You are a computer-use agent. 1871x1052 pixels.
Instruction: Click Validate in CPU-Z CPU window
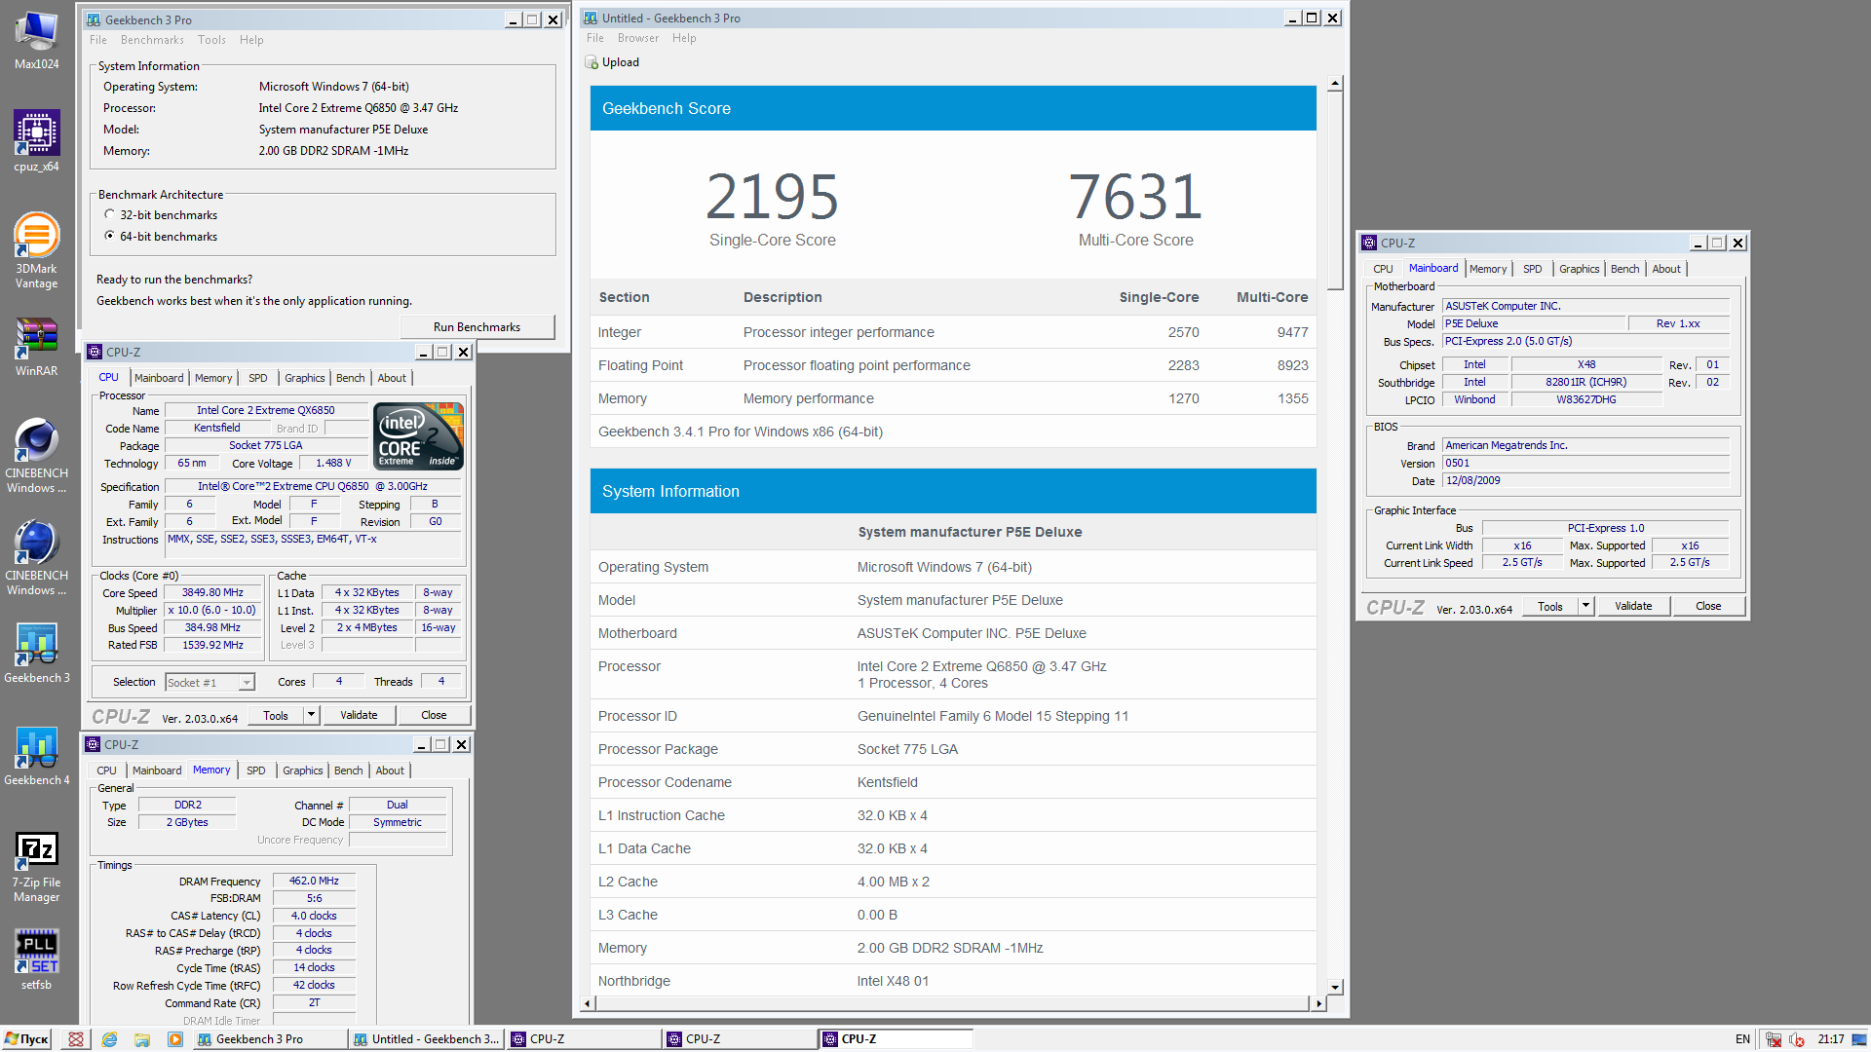(359, 715)
